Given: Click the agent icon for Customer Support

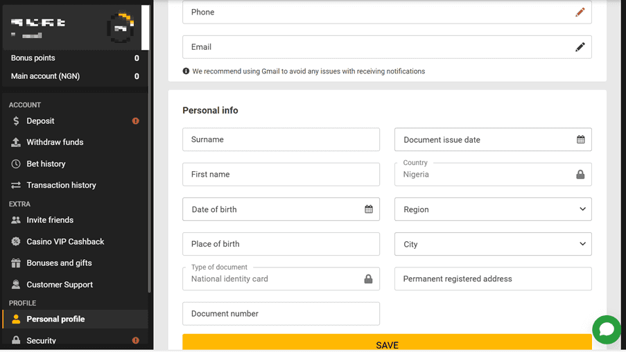Looking at the screenshot, I should [x=15, y=285].
